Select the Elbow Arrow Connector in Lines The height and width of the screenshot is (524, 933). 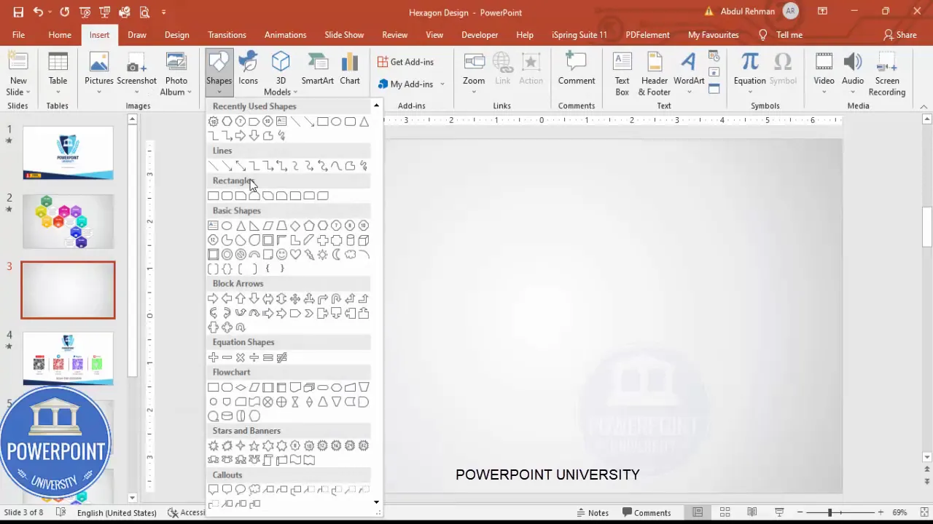268,166
